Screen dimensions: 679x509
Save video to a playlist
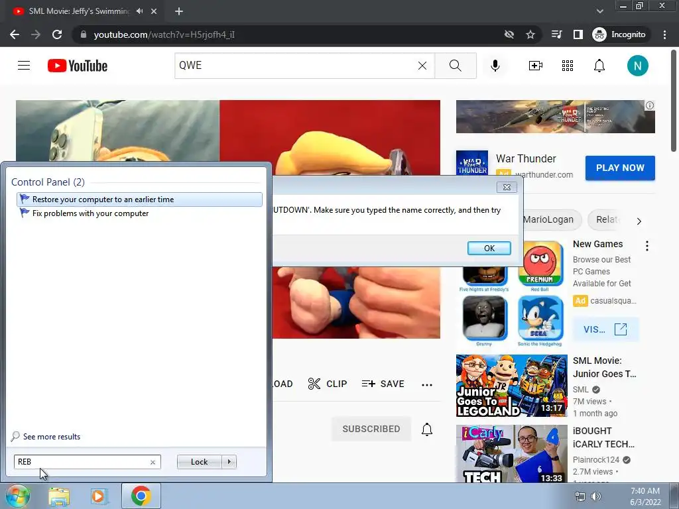383,384
